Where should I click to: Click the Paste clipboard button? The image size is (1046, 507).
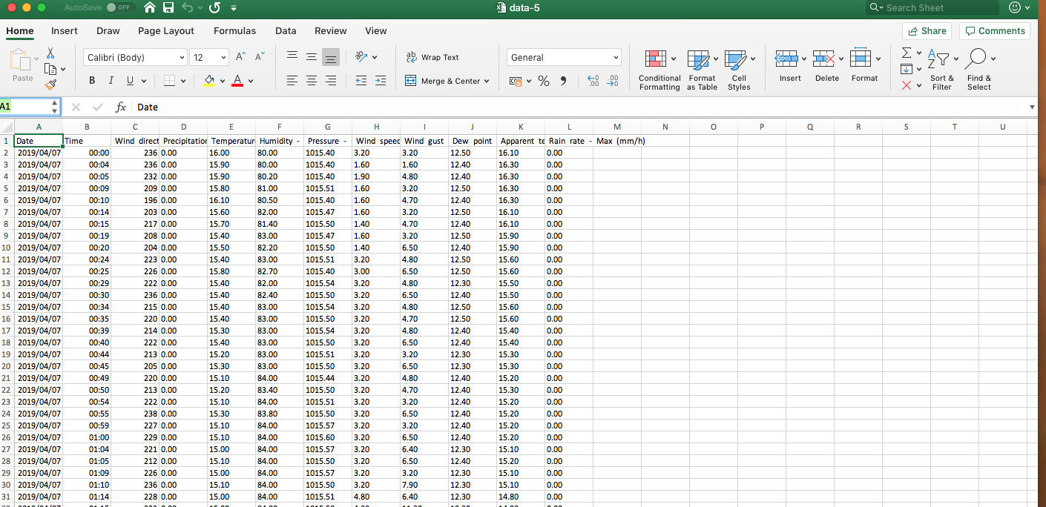[22, 65]
